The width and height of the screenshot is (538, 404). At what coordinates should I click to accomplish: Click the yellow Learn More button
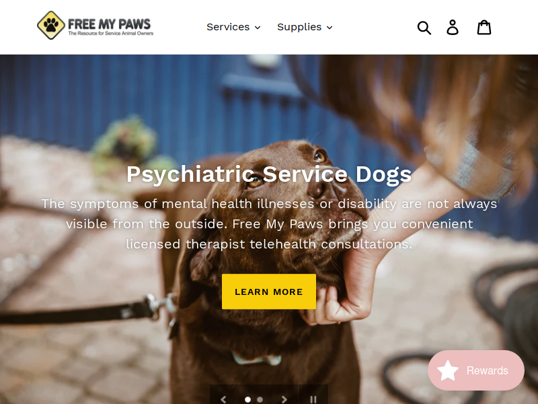269,292
